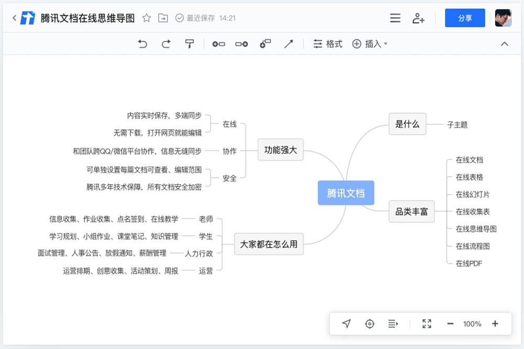This screenshot has width=524, height=349.
Task: Open the hamburger menu
Action: coord(395,18)
